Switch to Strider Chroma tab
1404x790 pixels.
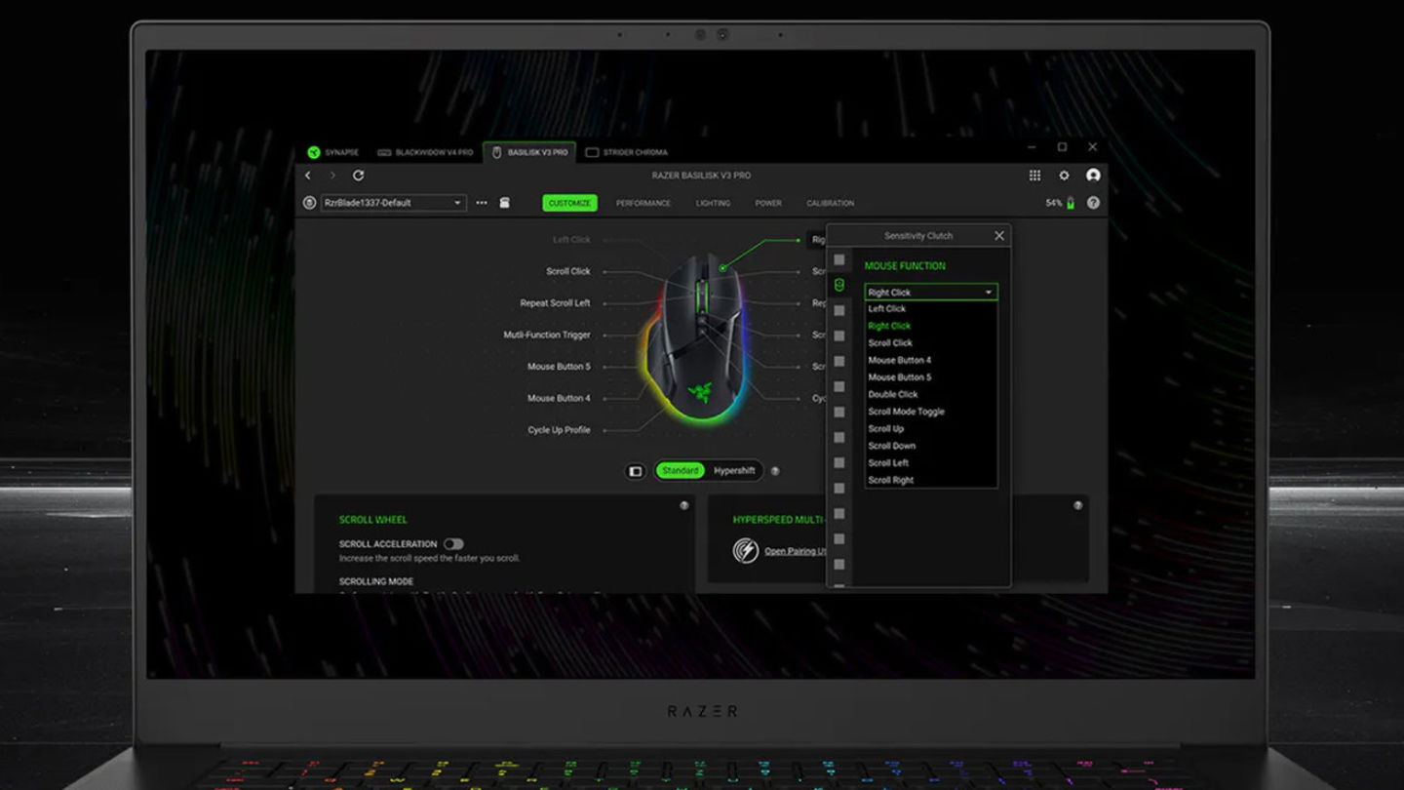coord(627,152)
